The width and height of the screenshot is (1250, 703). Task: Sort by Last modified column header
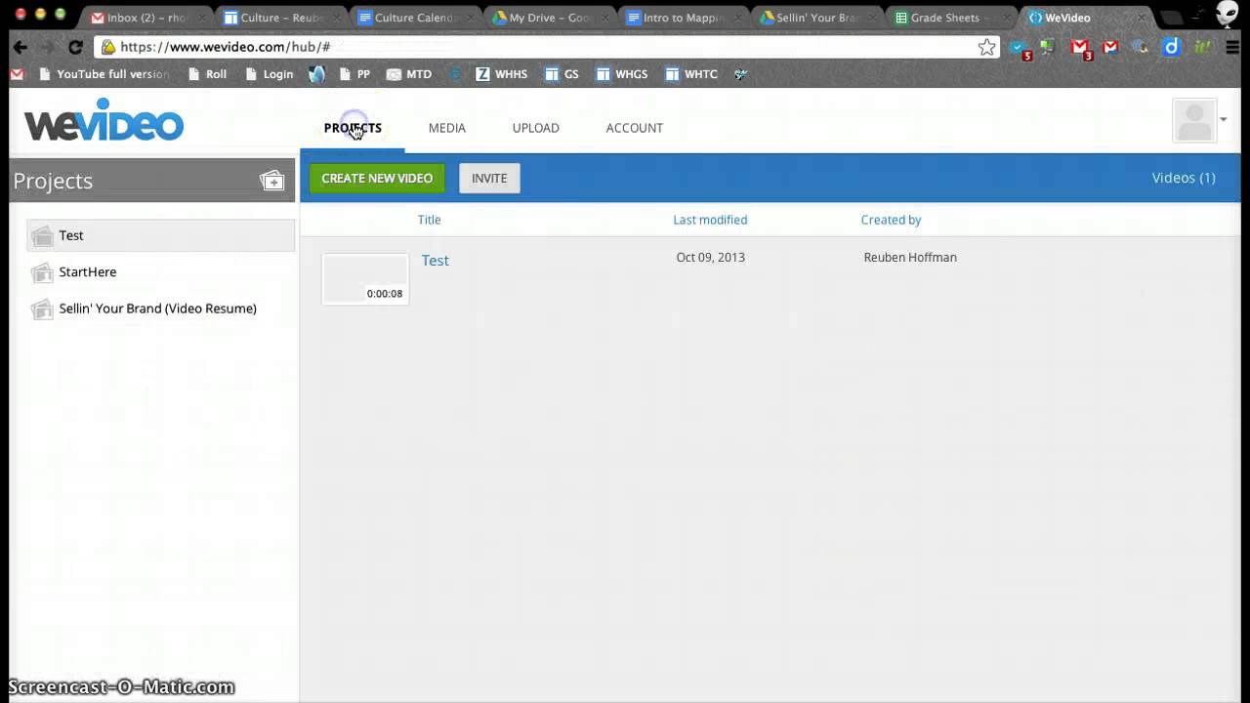click(x=710, y=220)
